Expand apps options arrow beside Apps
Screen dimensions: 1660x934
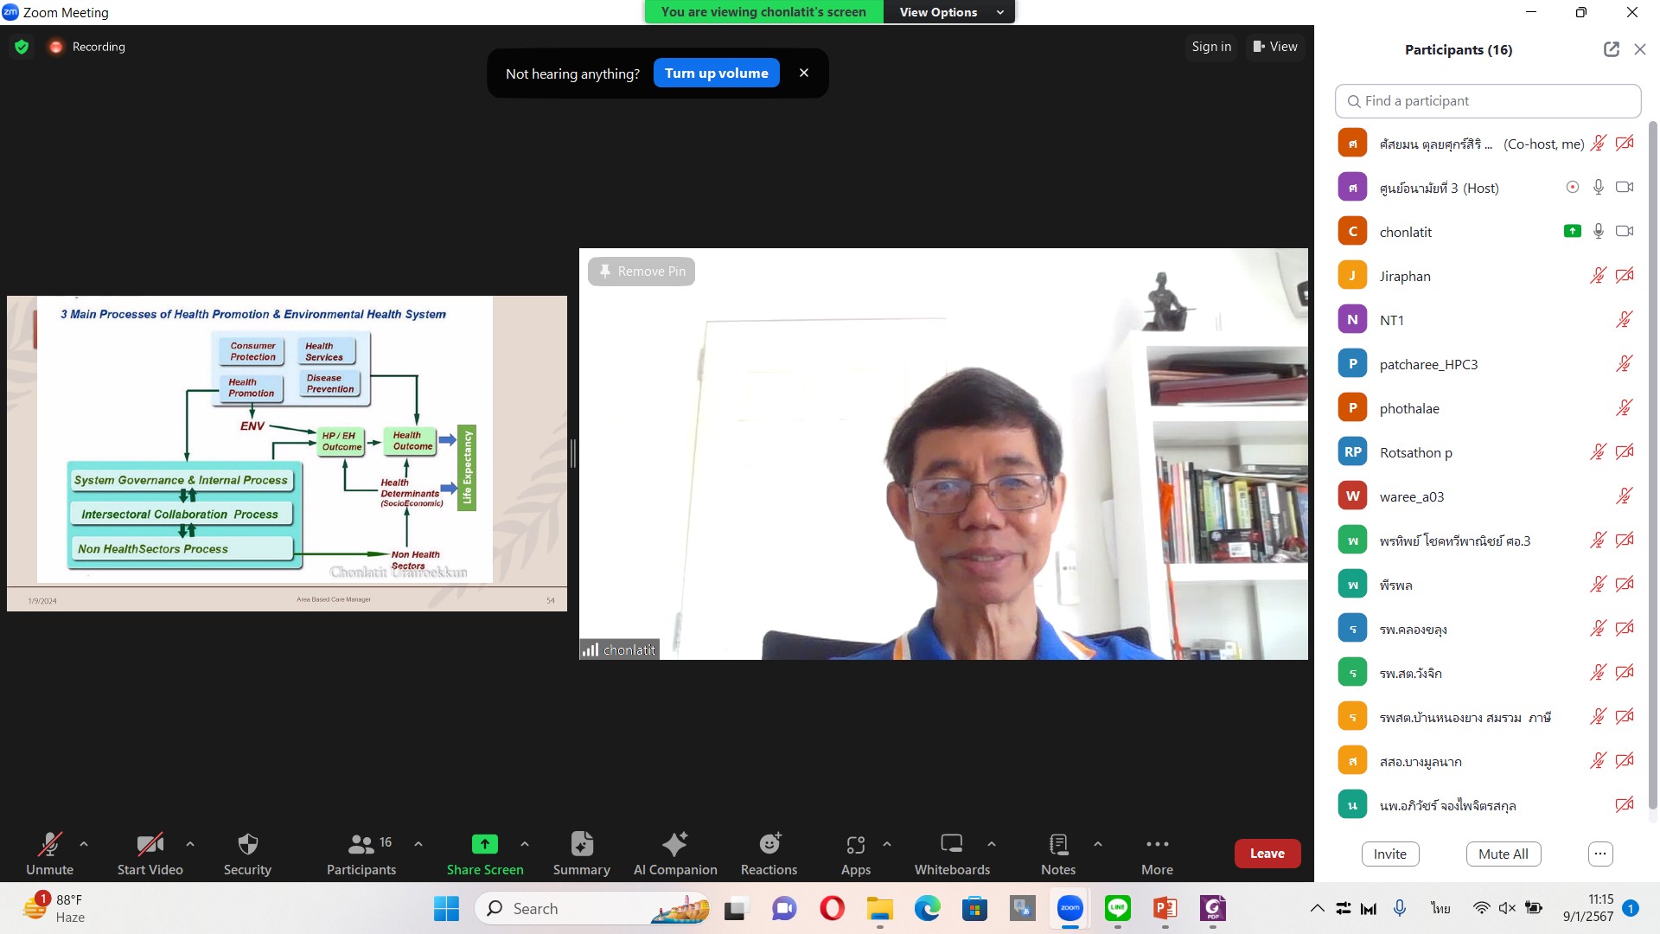pos(887,843)
